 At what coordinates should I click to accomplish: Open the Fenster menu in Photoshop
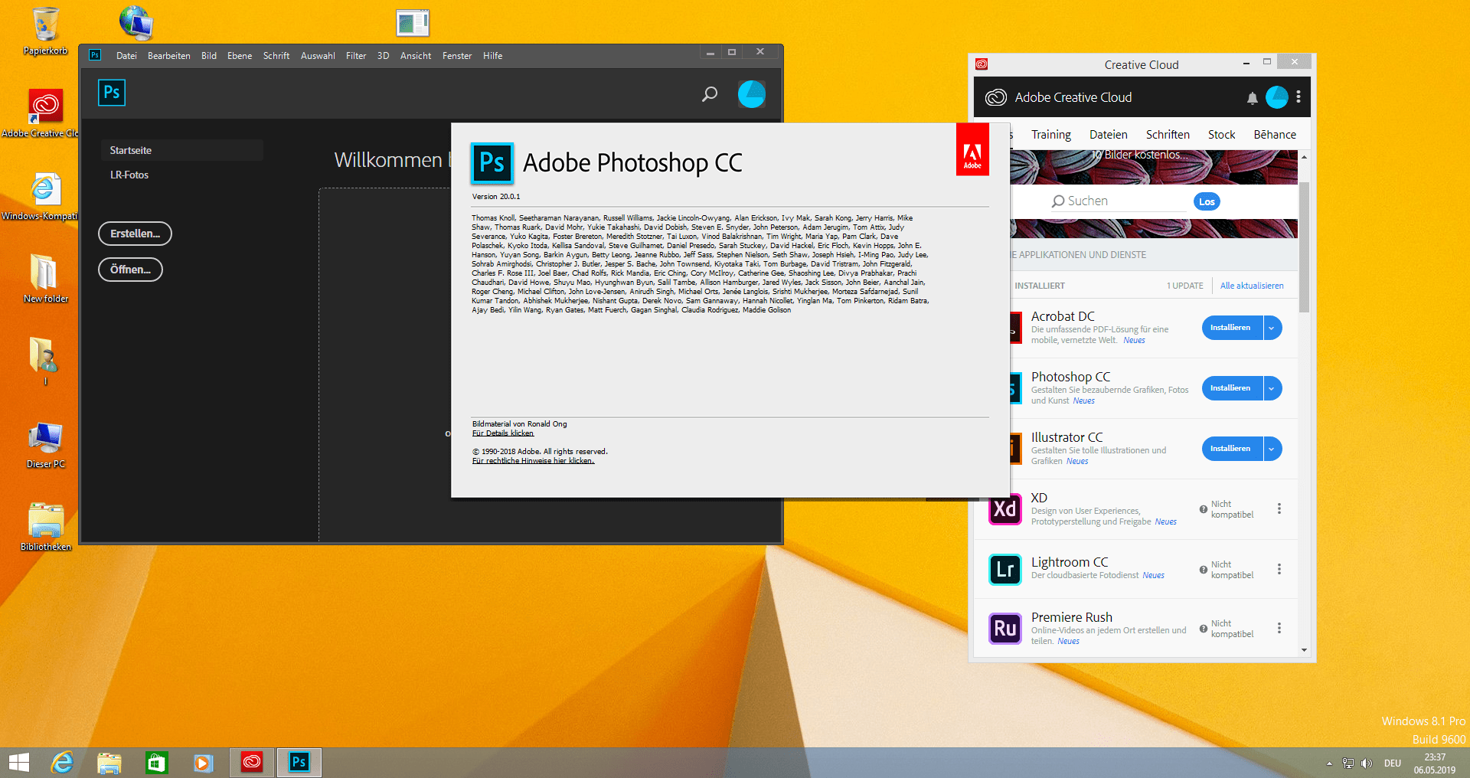coord(457,56)
